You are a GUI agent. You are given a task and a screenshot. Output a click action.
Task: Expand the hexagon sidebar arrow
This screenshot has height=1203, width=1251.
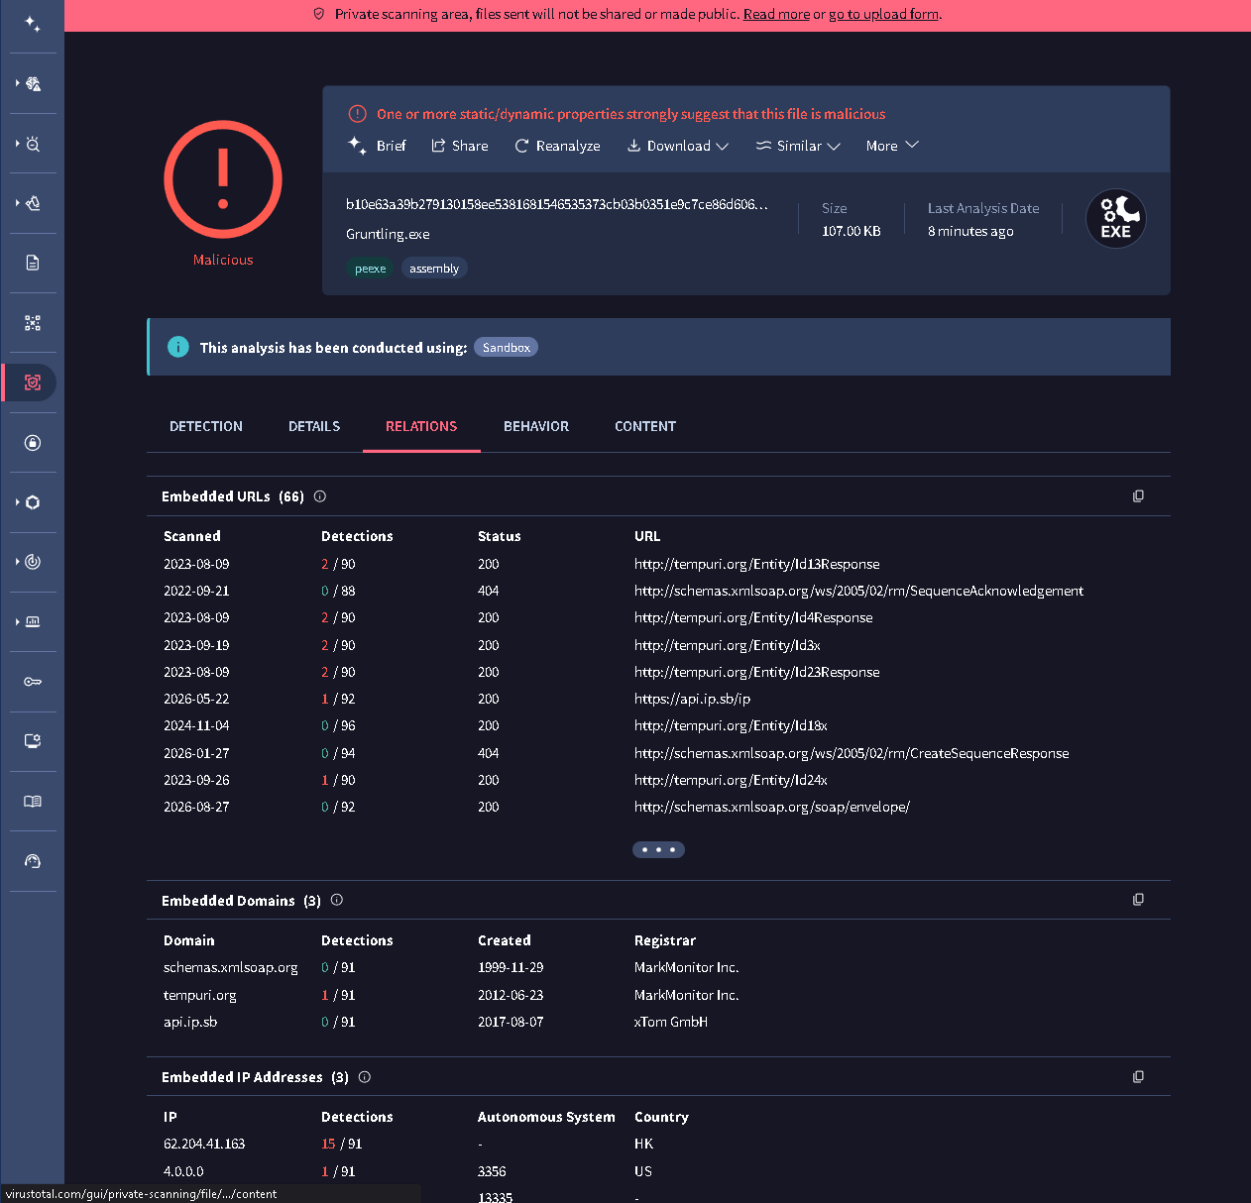pyautogui.click(x=18, y=502)
